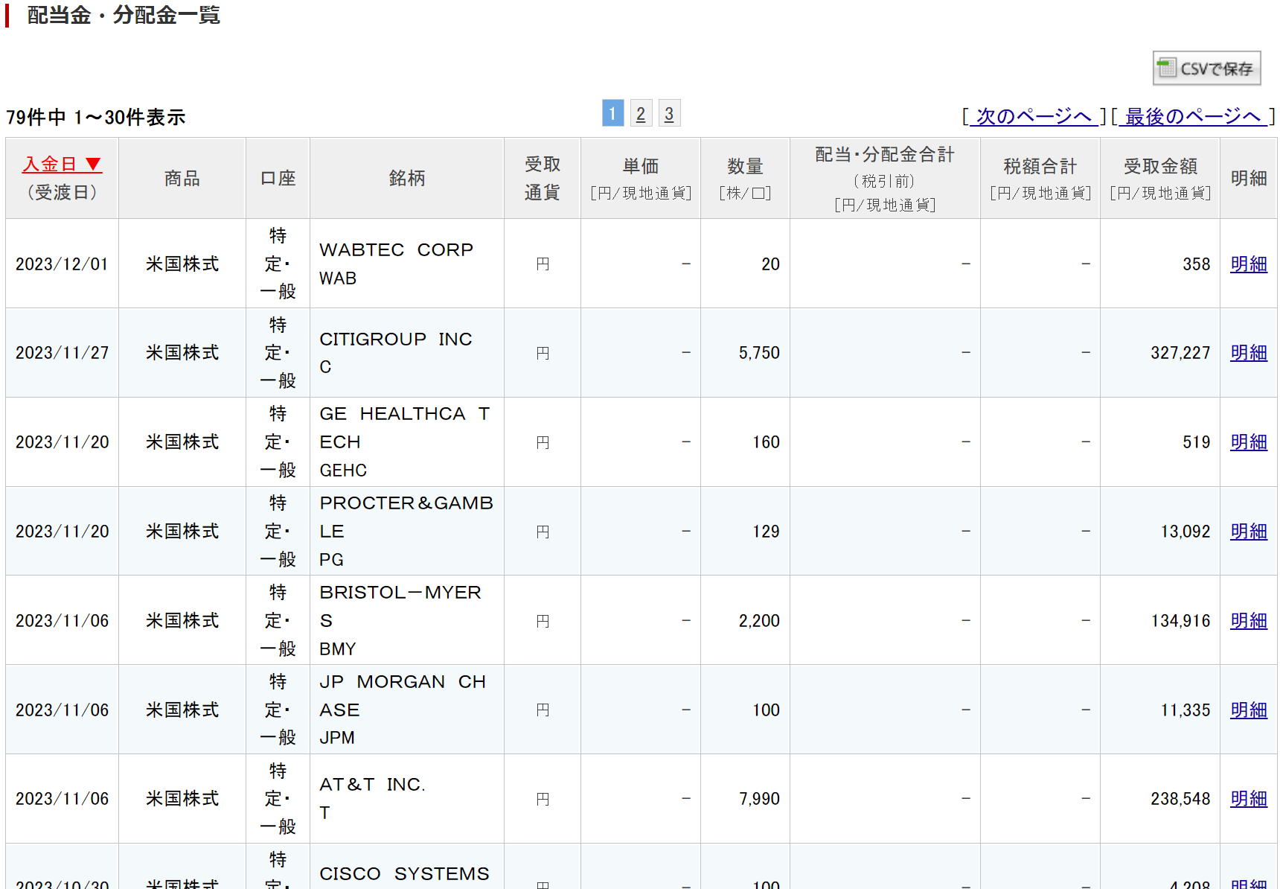
Task: Go to page 3 of results
Action: click(669, 113)
